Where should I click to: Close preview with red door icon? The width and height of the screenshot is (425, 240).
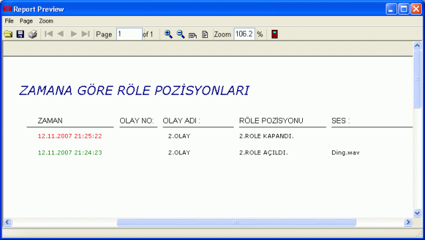click(x=274, y=34)
